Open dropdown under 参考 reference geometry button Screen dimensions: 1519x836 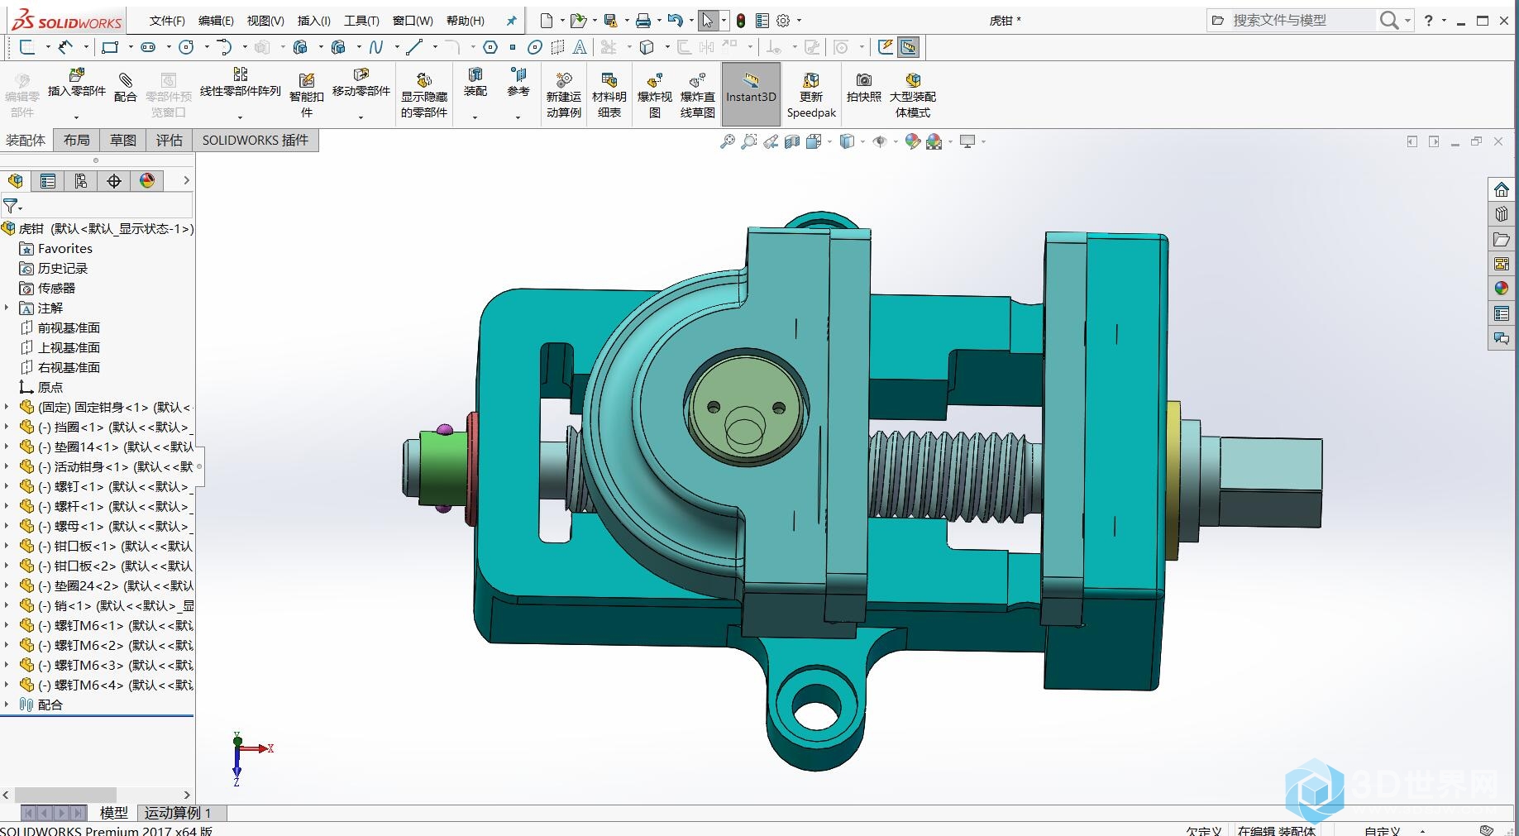518,117
